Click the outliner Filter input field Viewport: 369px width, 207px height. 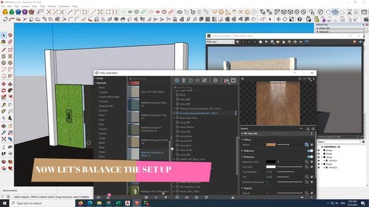(x=342, y=142)
